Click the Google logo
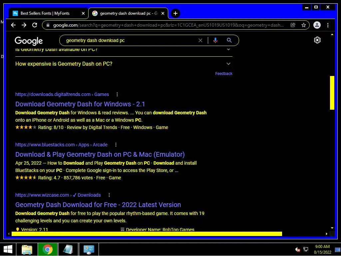 (29, 41)
